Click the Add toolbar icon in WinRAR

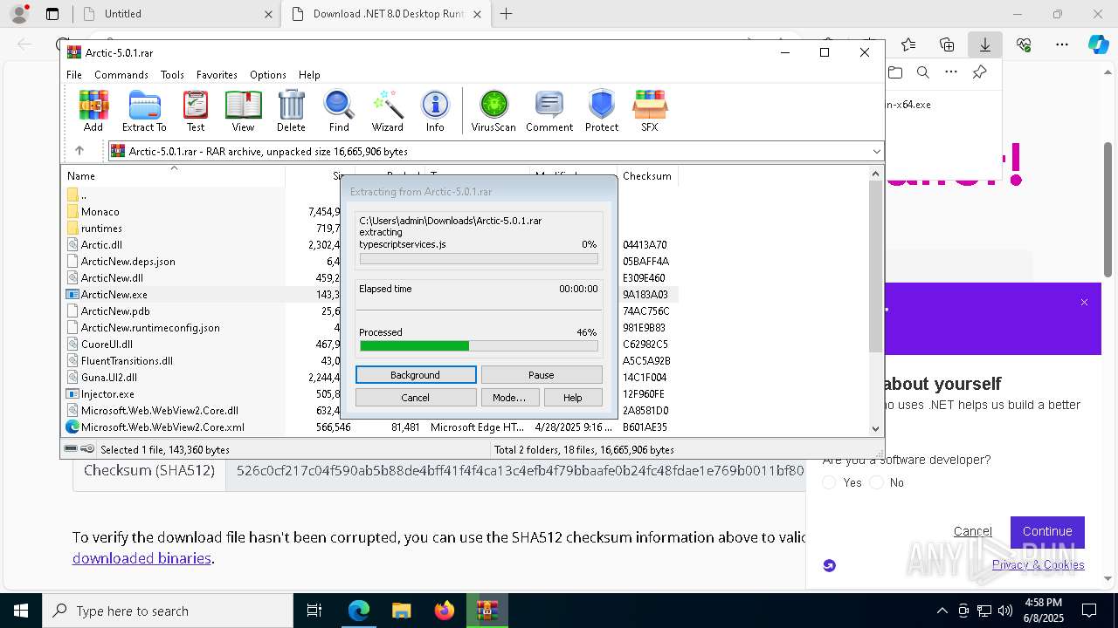[x=93, y=111]
